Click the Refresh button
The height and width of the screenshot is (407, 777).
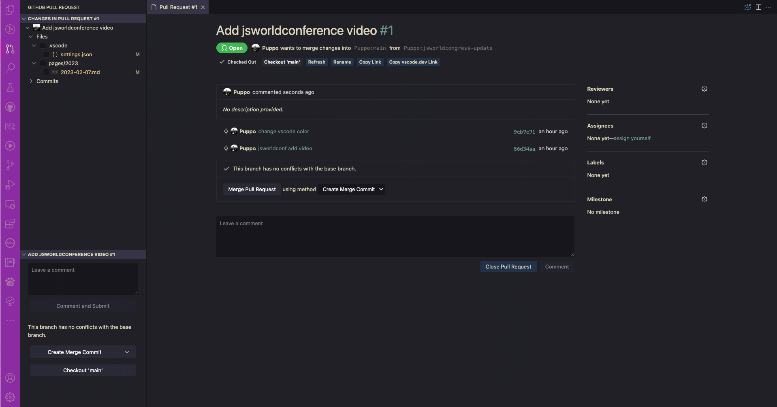coord(316,62)
